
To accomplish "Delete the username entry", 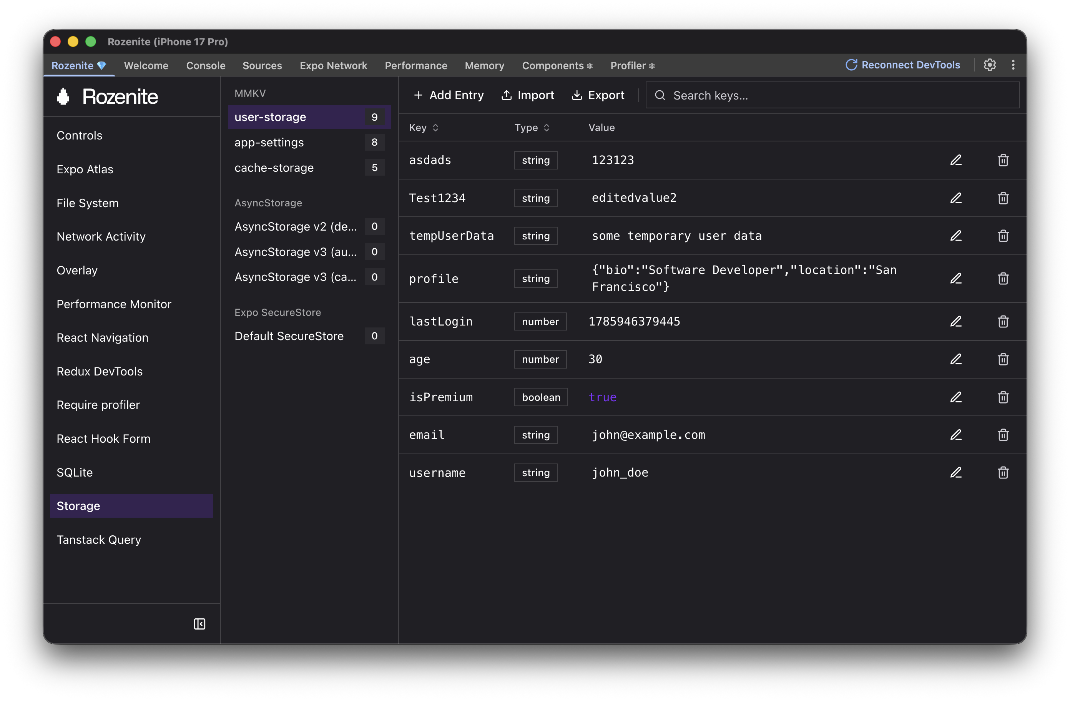I will pyautogui.click(x=1003, y=473).
